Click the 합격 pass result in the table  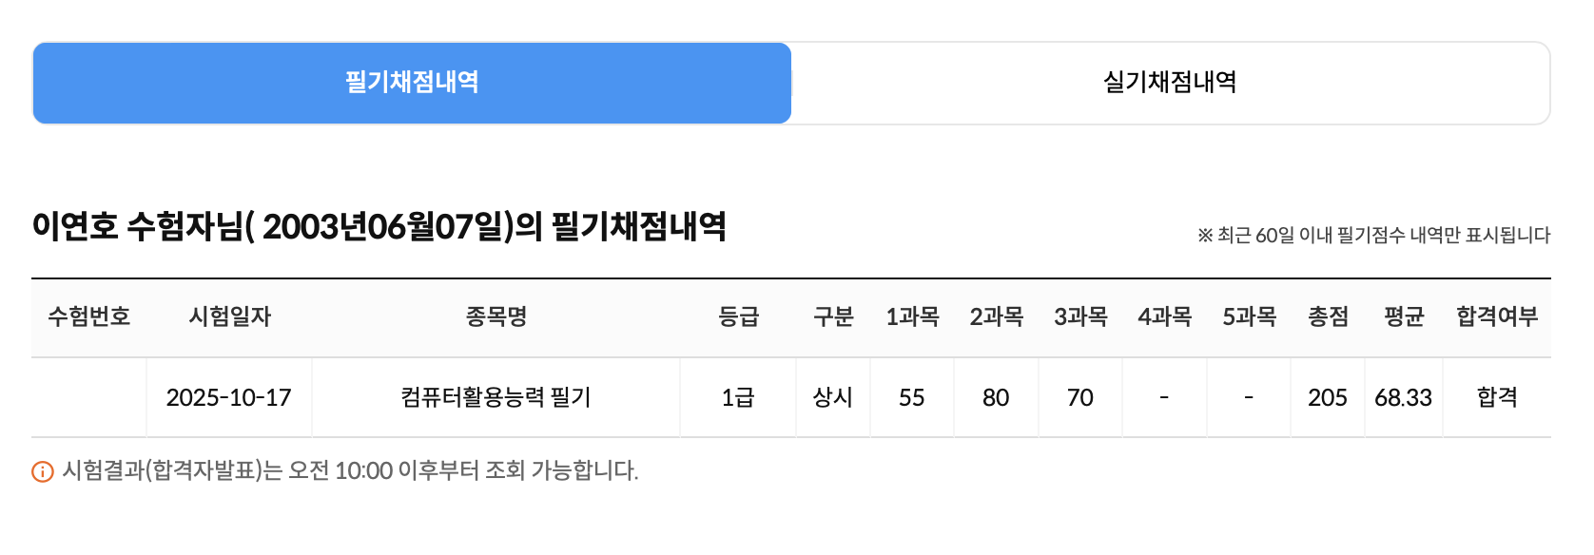(1497, 397)
